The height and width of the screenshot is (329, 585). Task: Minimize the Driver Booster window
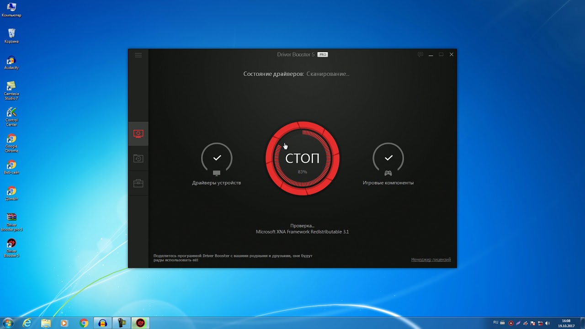(431, 55)
